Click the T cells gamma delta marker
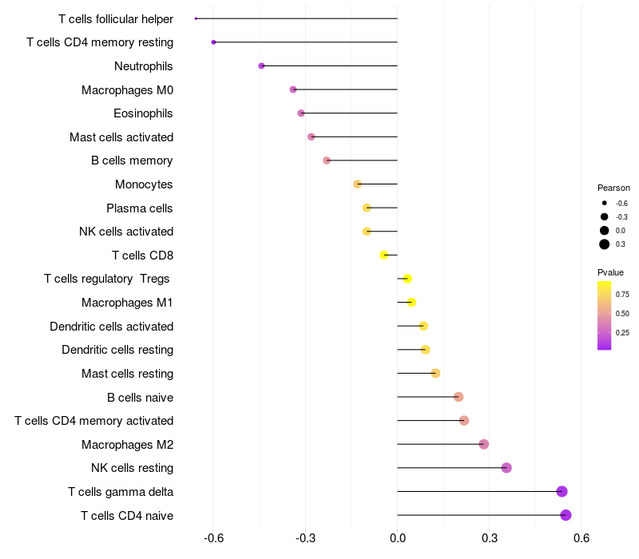Viewport: 639px width, 559px height. [x=562, y=491]
